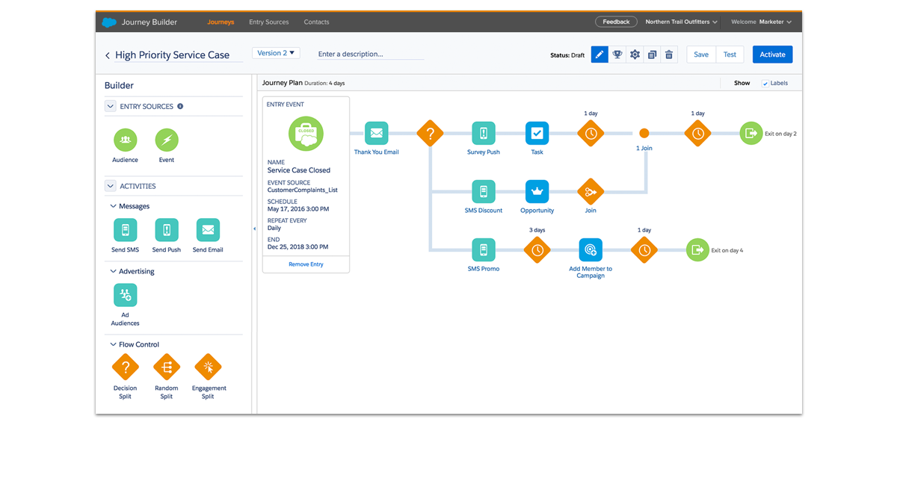Toggle the pencil edit mode button
The width and height of the screenshot is (897, 478).
tap(599, 55)
